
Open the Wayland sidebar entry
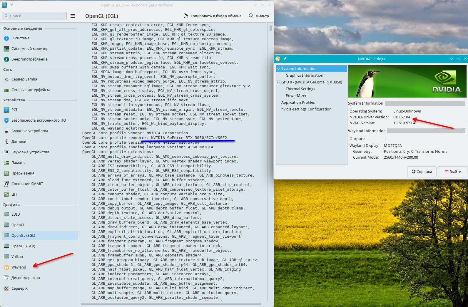[40, 267]
